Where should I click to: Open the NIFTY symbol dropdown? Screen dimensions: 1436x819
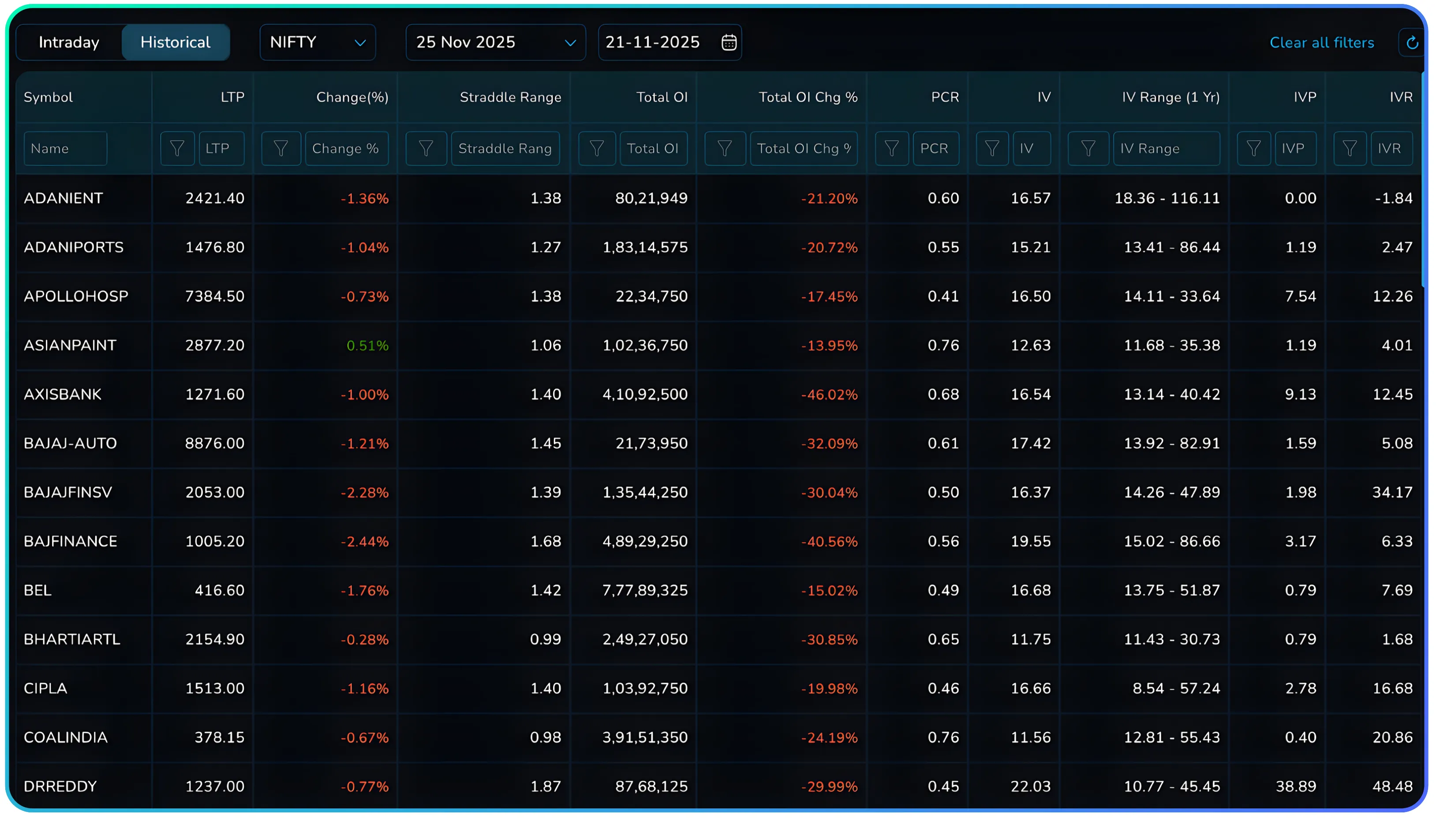(318, 42)
